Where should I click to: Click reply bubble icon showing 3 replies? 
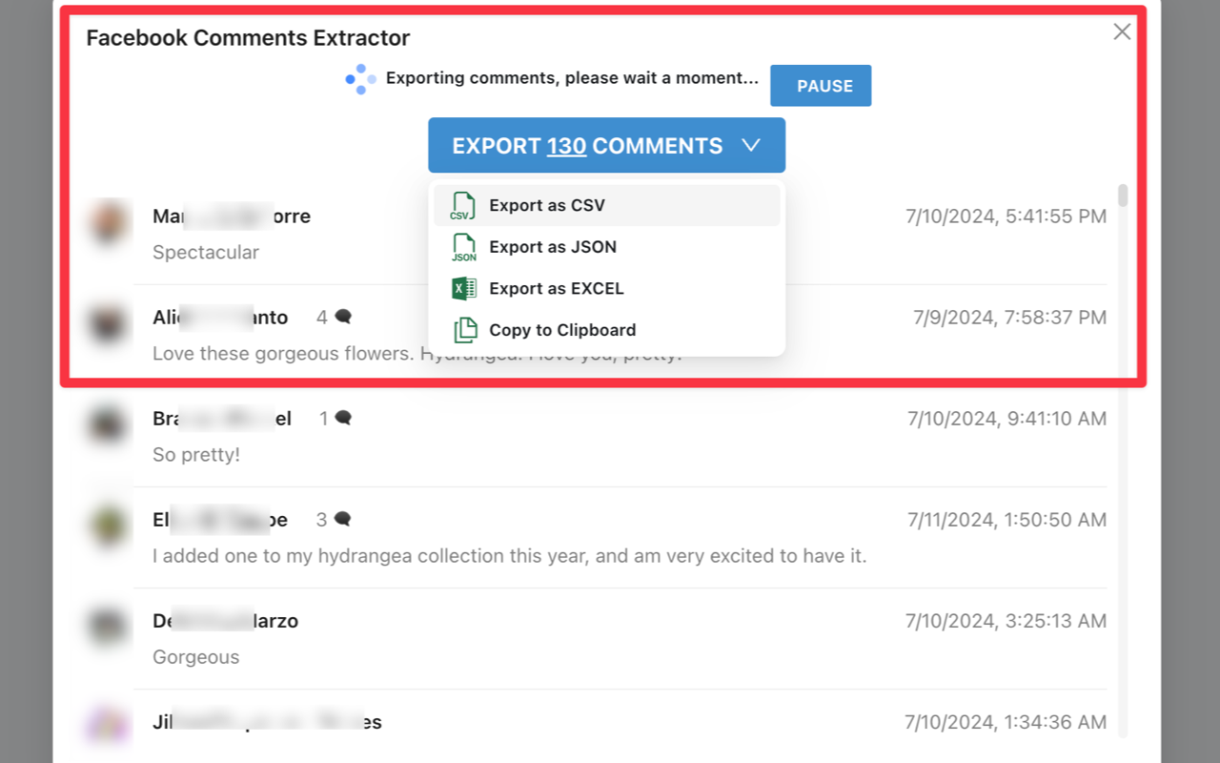[343, 519]
